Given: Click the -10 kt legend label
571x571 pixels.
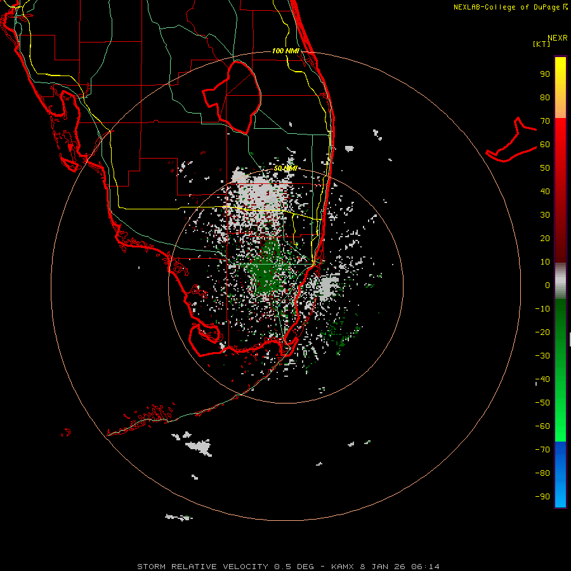Looking at the screenshot, I should click(x=542, y=309).
